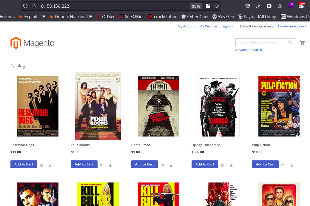Open the Reservoir Dogs poster thumbnail

[x=38, y=106]
